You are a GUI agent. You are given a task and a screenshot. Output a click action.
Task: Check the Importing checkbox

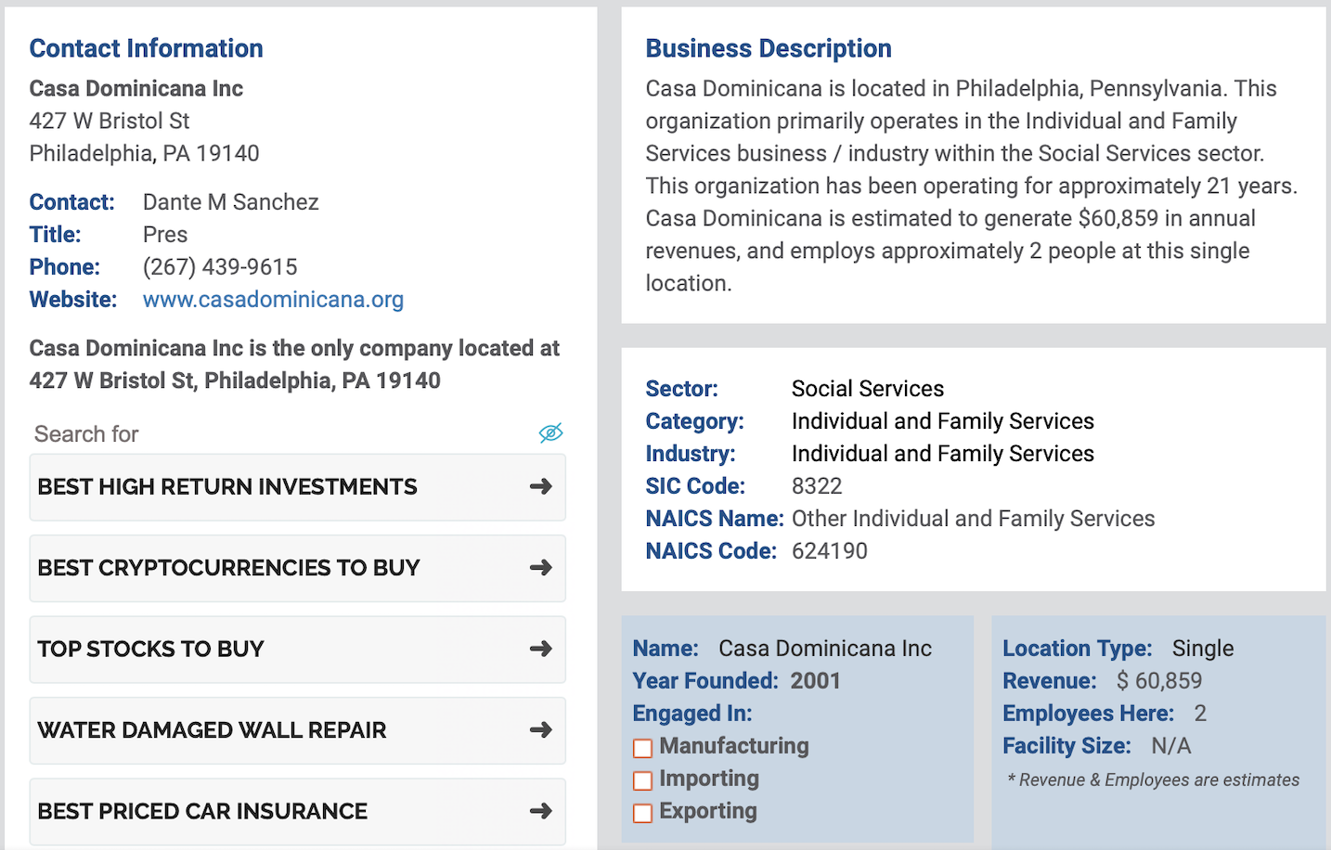(642, 780)
